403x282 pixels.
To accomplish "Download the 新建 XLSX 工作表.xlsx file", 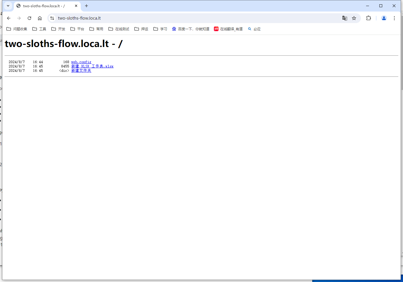I will coord(92,66).
